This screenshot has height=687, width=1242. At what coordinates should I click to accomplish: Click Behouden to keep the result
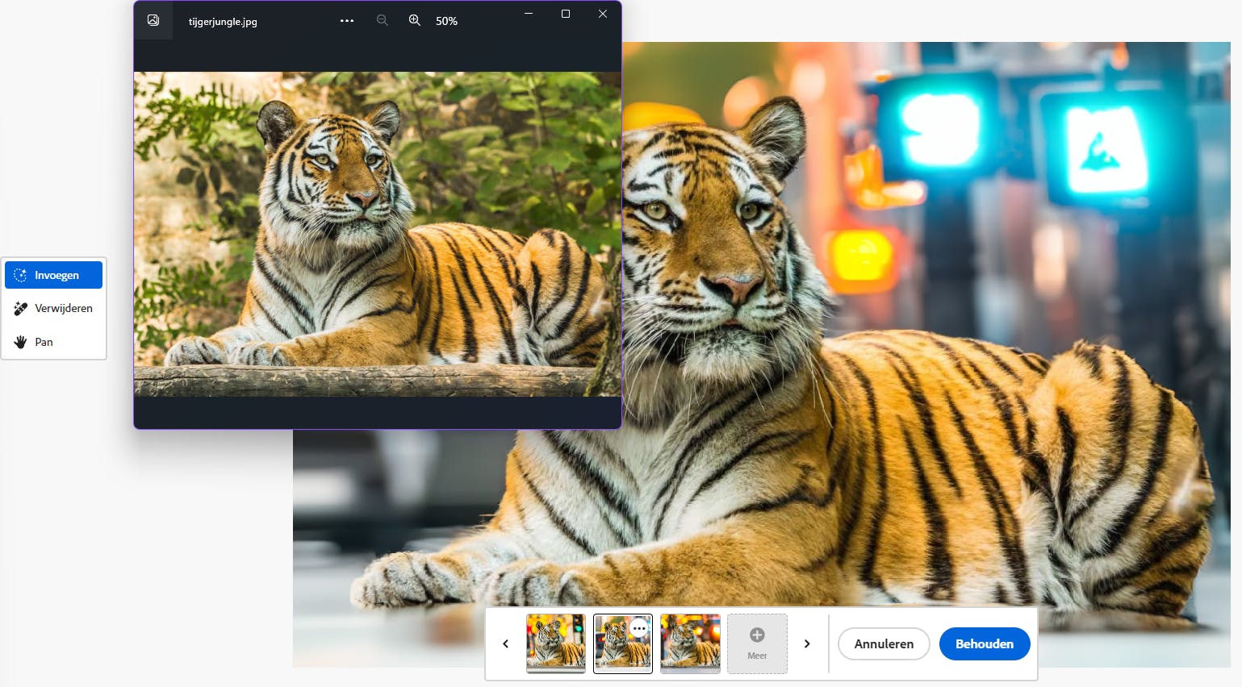(x=985, y=643)
